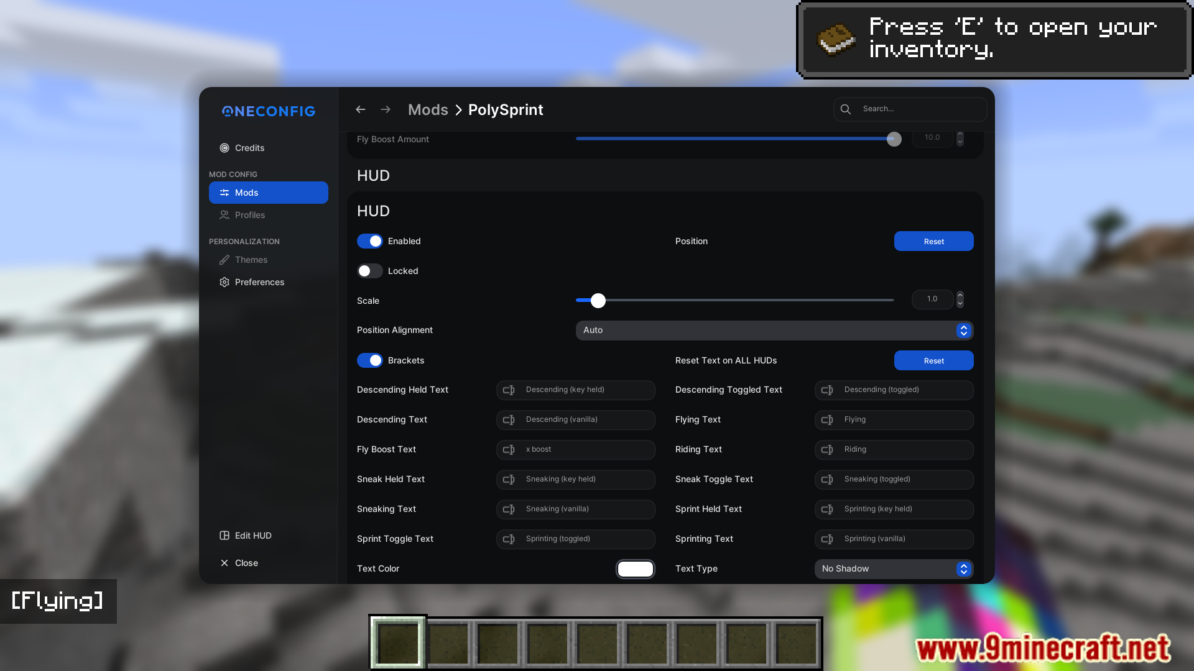
Task: Click the Fly Boost Amount slider handle
Action: 894,139
